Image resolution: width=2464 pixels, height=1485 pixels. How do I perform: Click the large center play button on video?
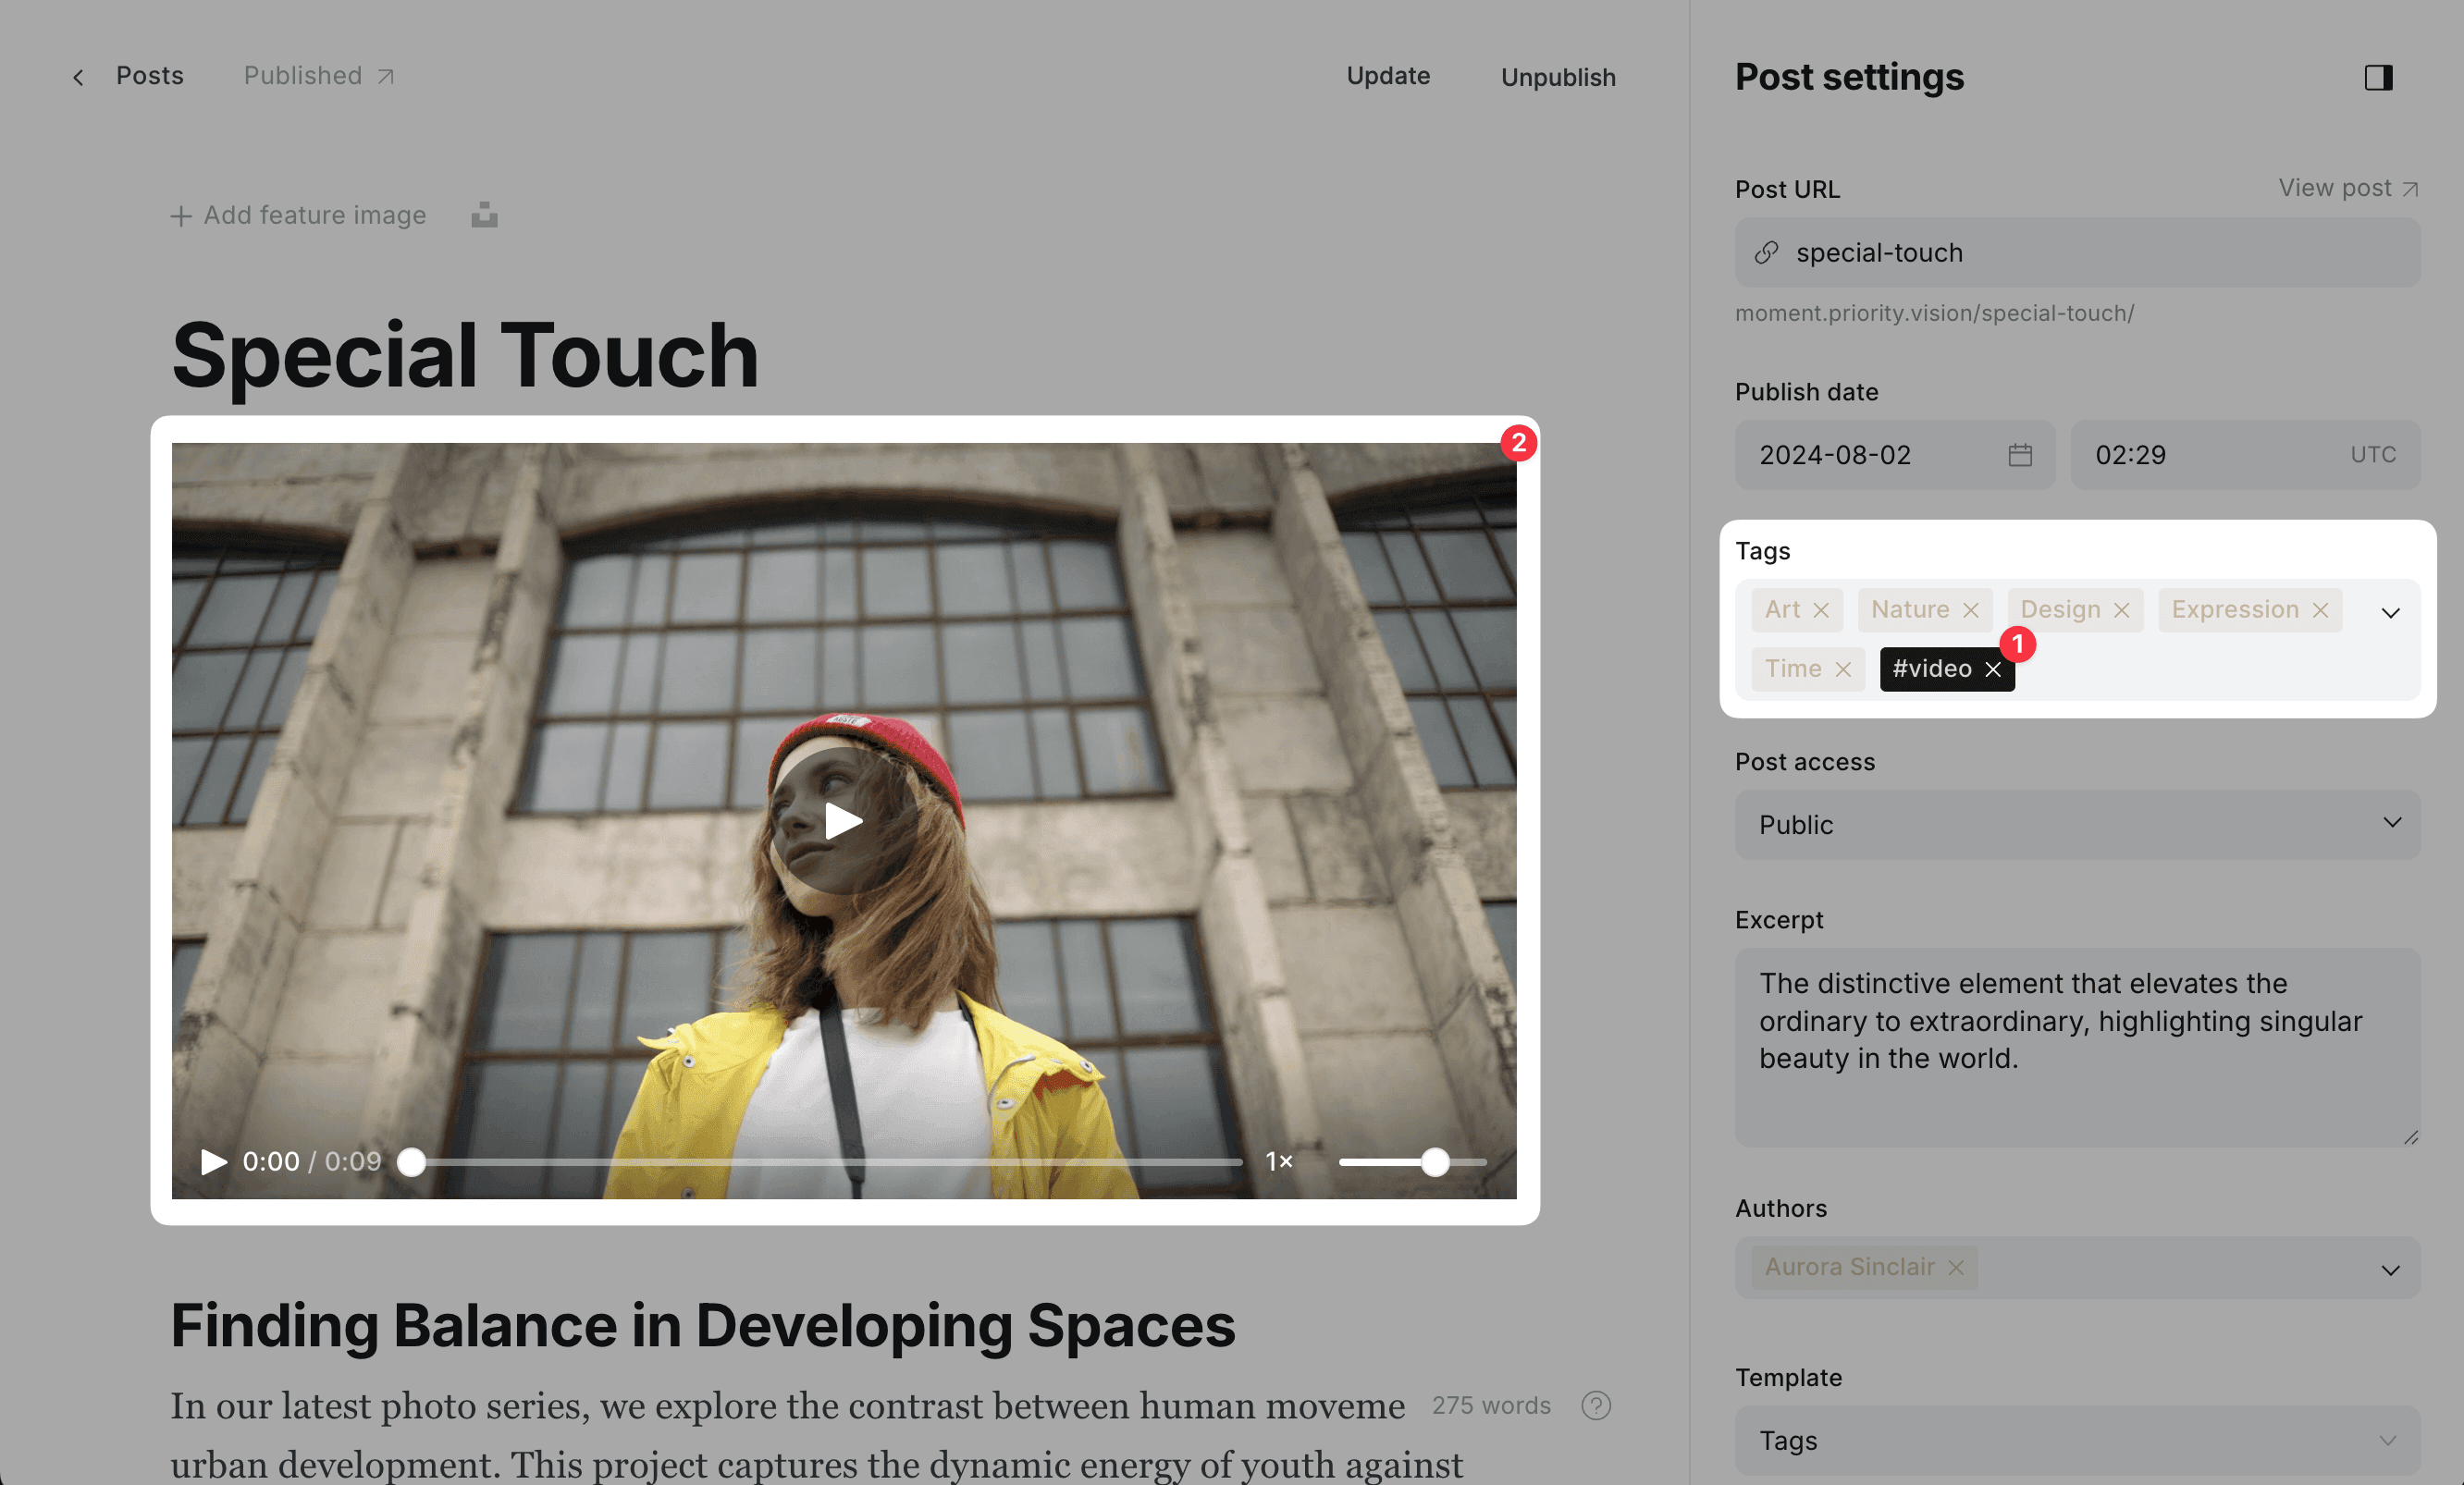(x=843, y=821)
